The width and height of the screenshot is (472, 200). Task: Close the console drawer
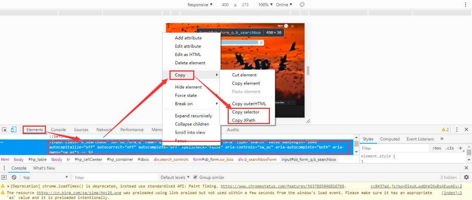[x=466, y=168]
